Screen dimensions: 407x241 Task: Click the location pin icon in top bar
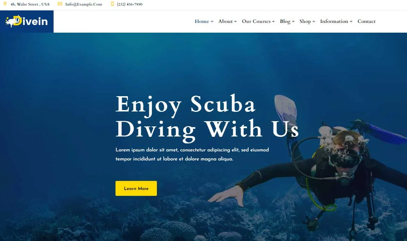pyautogui.click(x=5, y=4)
